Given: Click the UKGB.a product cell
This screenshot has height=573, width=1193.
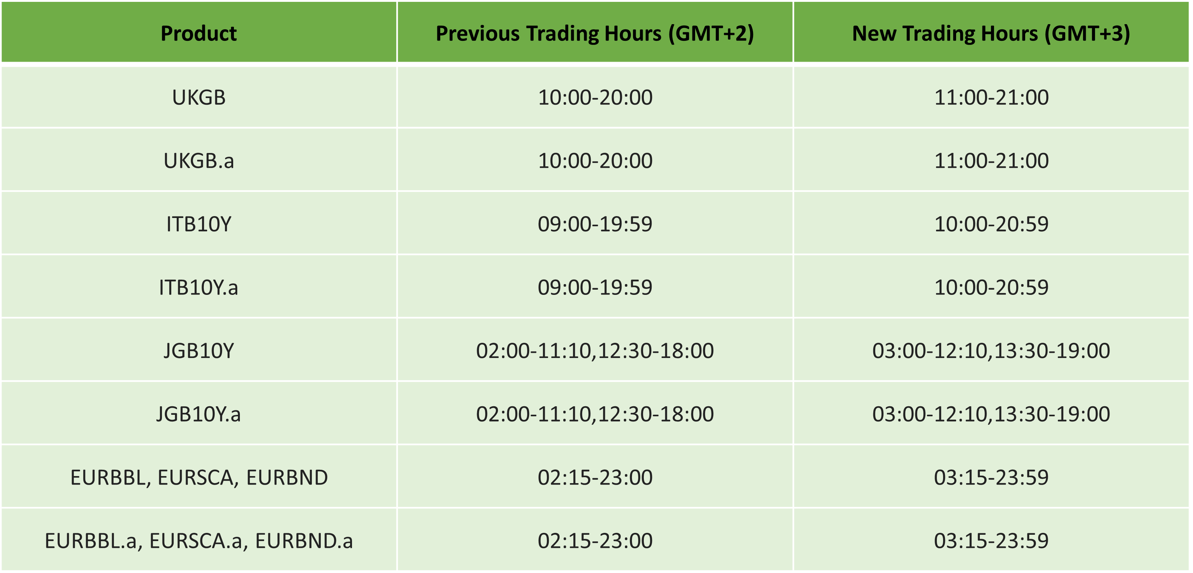Looking at the screenshot, I should click(x=199, y=160).
